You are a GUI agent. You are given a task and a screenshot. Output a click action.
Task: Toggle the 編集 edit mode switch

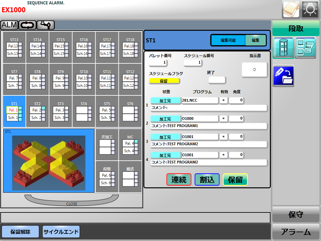pyautogui.click(x=255, y=40)
